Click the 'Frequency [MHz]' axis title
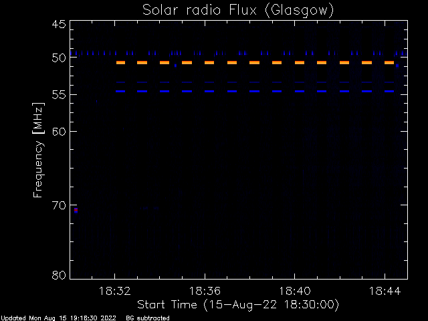 pos(38,150)
